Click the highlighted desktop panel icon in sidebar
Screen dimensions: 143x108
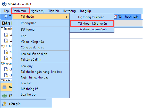click(x=4, y=87)
